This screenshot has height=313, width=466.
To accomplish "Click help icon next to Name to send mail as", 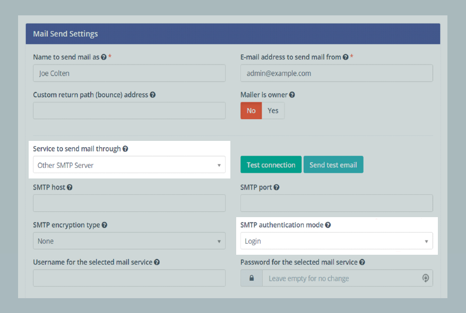I will coord(103,57).
